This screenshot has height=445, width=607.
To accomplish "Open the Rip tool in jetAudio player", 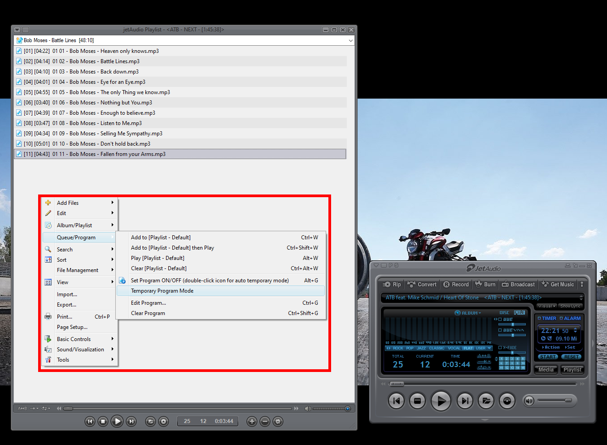I will 392,284.
